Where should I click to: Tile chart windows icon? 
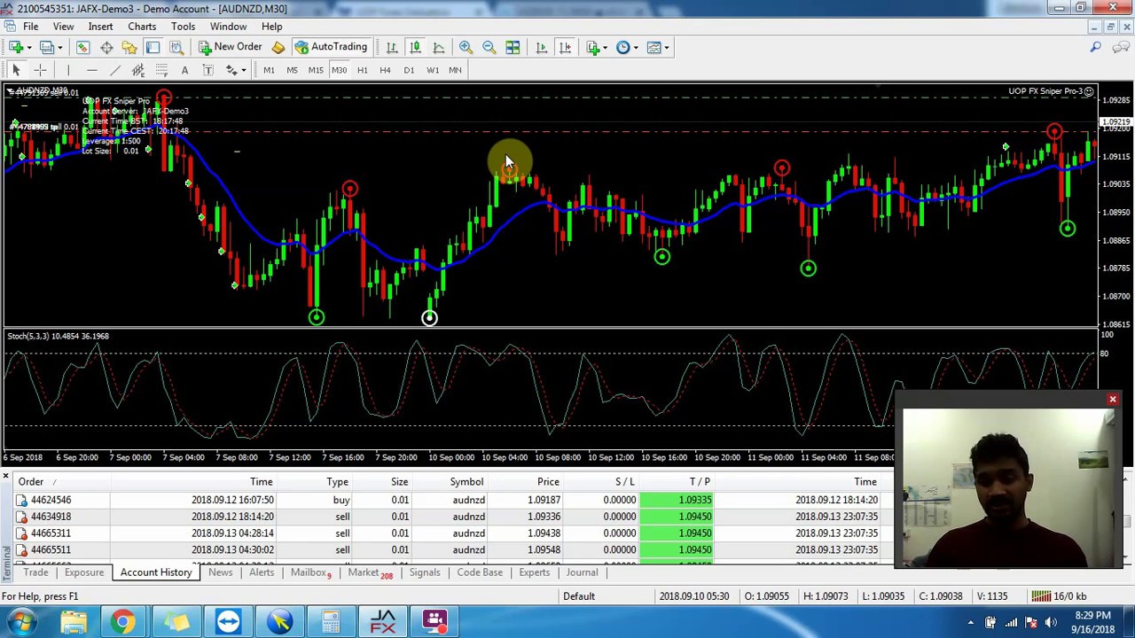tap(513, 47)
